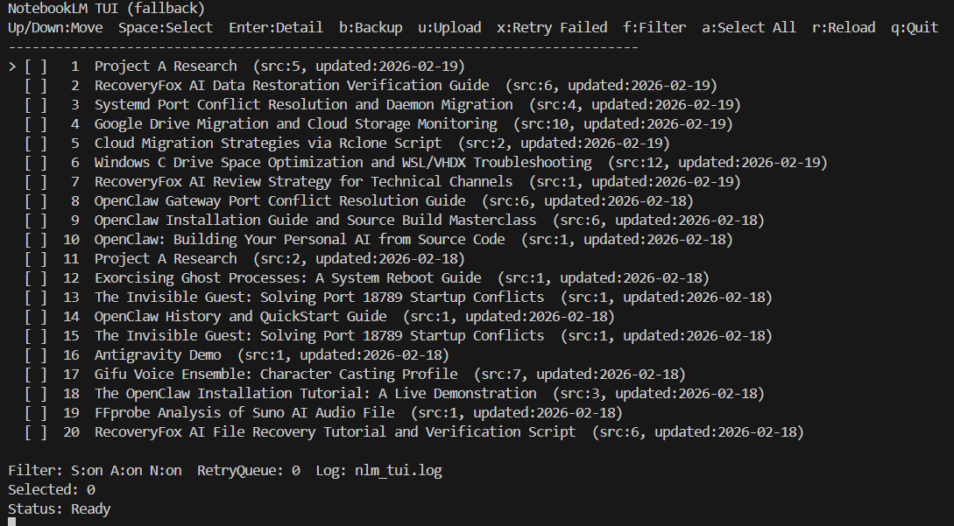This screenshot has width=954, height=526.
Task: Click the u:Upload shortcut in the header
Action: coord(449,28)
